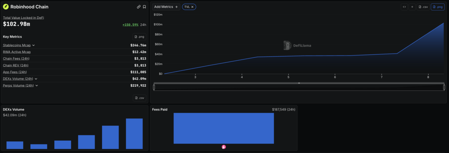Click the $12.42m RWA value
The width and height of the screenshot is (449, 153).
point(139,52)
